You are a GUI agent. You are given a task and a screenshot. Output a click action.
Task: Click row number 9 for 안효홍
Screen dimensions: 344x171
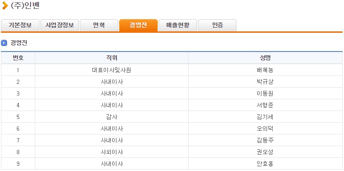[x=18, y=164]
